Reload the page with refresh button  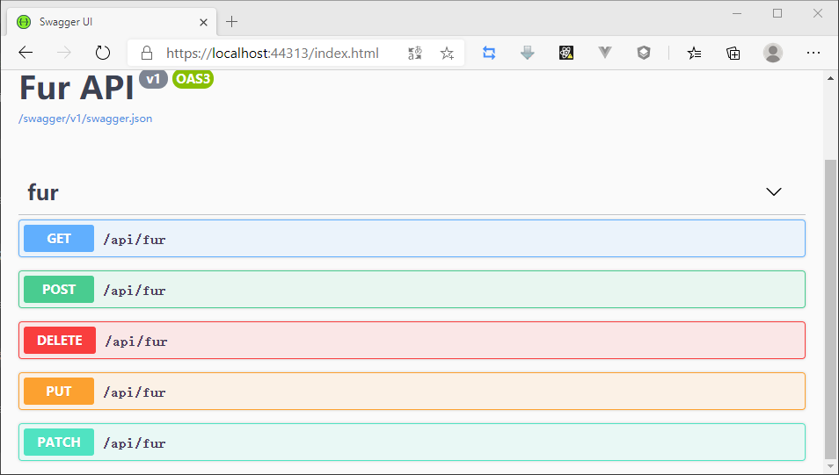coord(103,53)
